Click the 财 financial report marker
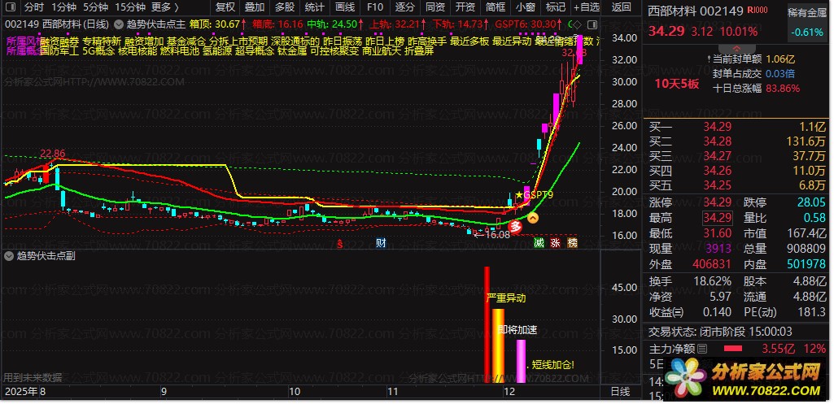This screenshot has width=834, height=404. 381,242
